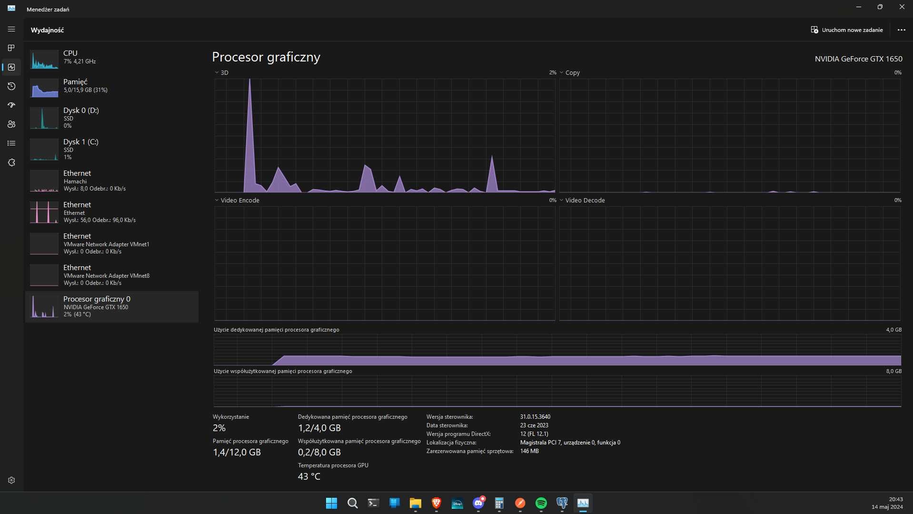
Task: Open the App history page icon
Action: point(11,86)
